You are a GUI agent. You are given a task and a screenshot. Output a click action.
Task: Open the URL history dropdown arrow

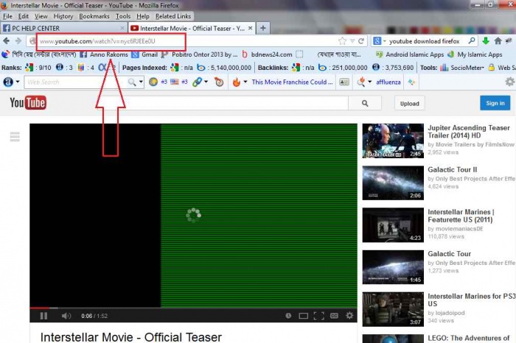click(352, 41)
